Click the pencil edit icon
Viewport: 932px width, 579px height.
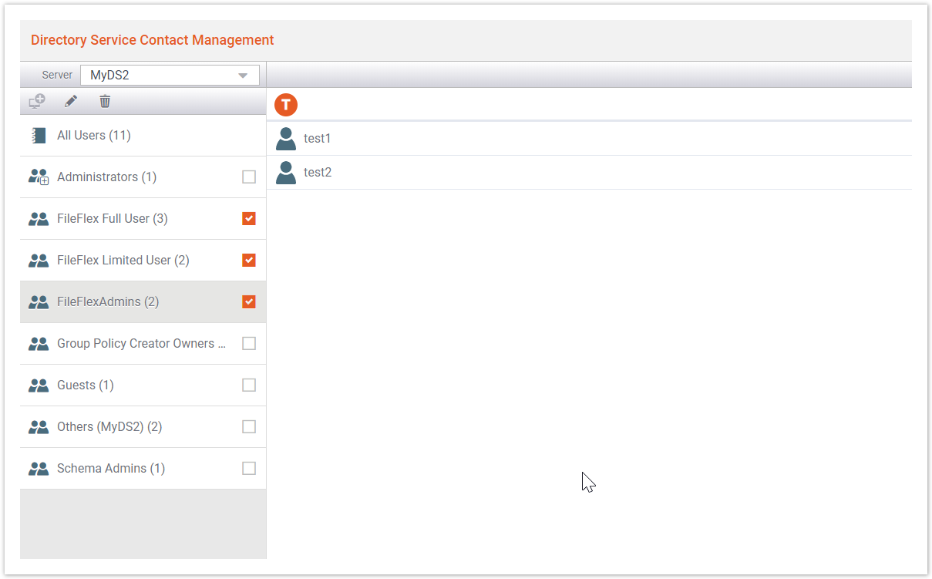71,101
